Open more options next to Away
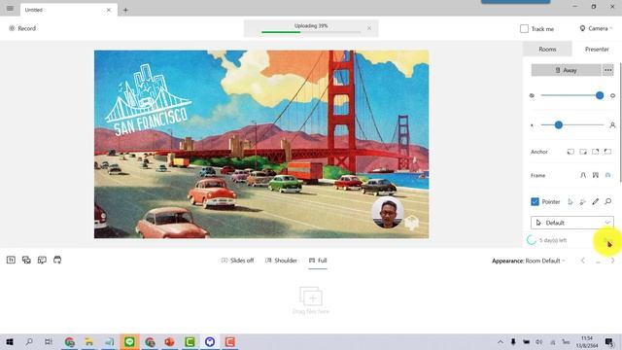Screen dimensions: 622x350 tap(608, 70)
